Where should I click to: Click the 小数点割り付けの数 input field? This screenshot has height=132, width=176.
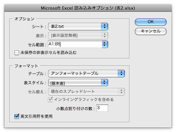(x=102, y=108)
